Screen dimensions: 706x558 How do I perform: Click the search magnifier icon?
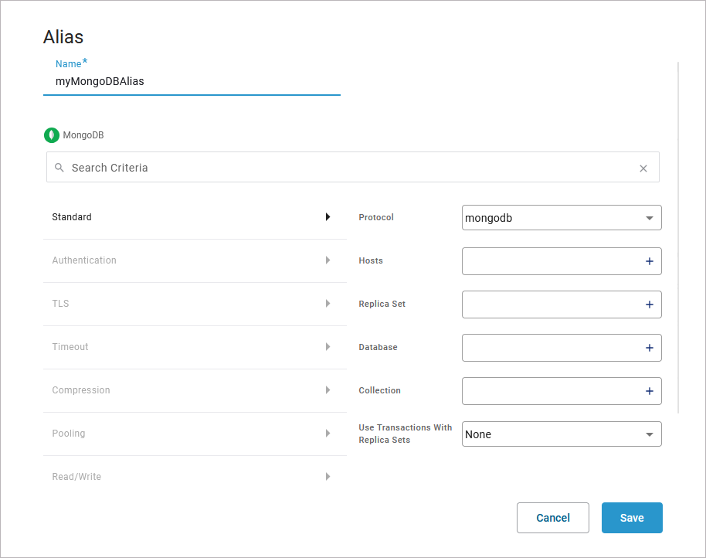(59, 168)
